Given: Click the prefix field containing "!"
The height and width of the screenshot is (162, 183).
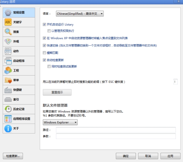Looking at the screenshot, I should click(x=175, y=82).
